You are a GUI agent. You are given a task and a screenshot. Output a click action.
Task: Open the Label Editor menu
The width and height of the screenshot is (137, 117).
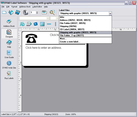[x=37, y=7]
